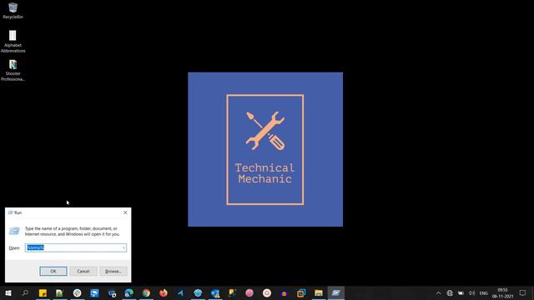Open the orange overlapping squares taskbar app
The width and height of the screenshot is (534, 300).
point(301,292)
